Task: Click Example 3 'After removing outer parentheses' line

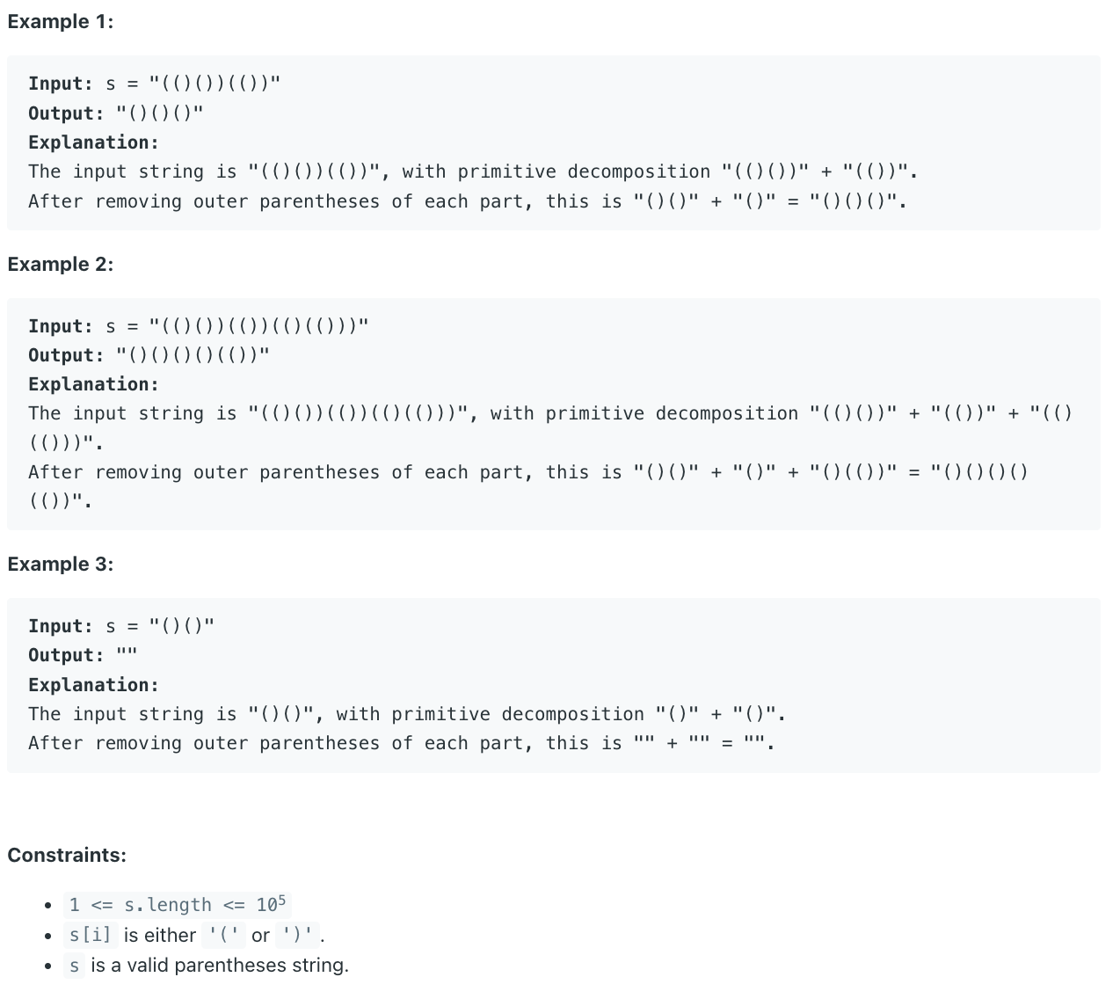Action: tap(402, 743)
